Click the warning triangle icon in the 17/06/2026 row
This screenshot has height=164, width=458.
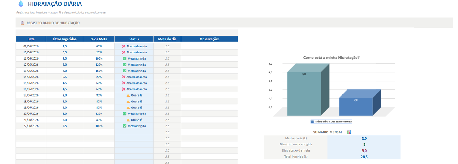(128, 95)
